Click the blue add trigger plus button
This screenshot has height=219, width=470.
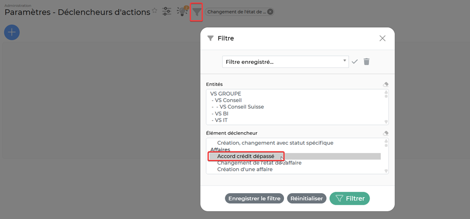tap(12, 32)
